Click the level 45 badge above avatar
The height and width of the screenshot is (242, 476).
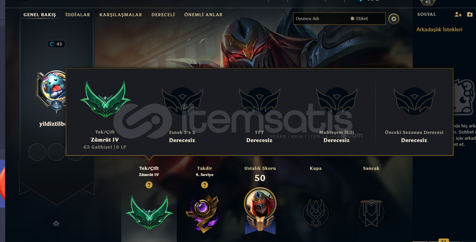(x=56, y=44)
